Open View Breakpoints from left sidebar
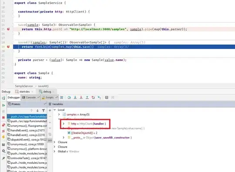This screenshot has height=172, width=235. pos(3,125)
